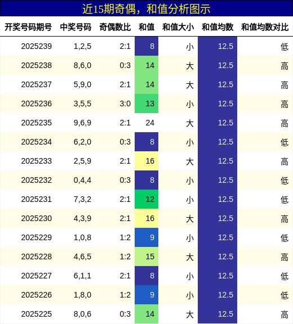Click the 小 size cell in row 2025236
Image resolution: width=293 pixels, height=324 pixels.
pos(190,104)
